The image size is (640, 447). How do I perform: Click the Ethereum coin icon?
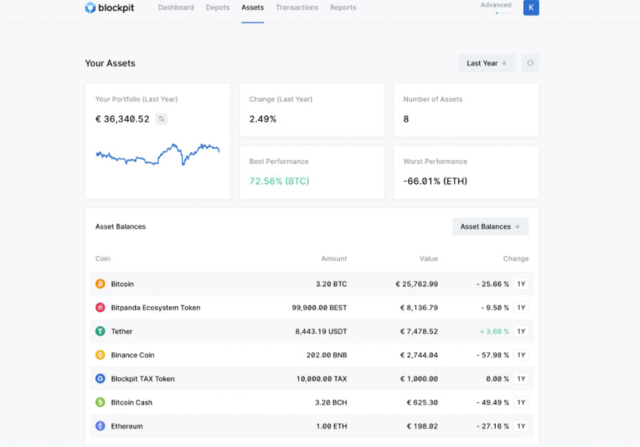point(100,426)
